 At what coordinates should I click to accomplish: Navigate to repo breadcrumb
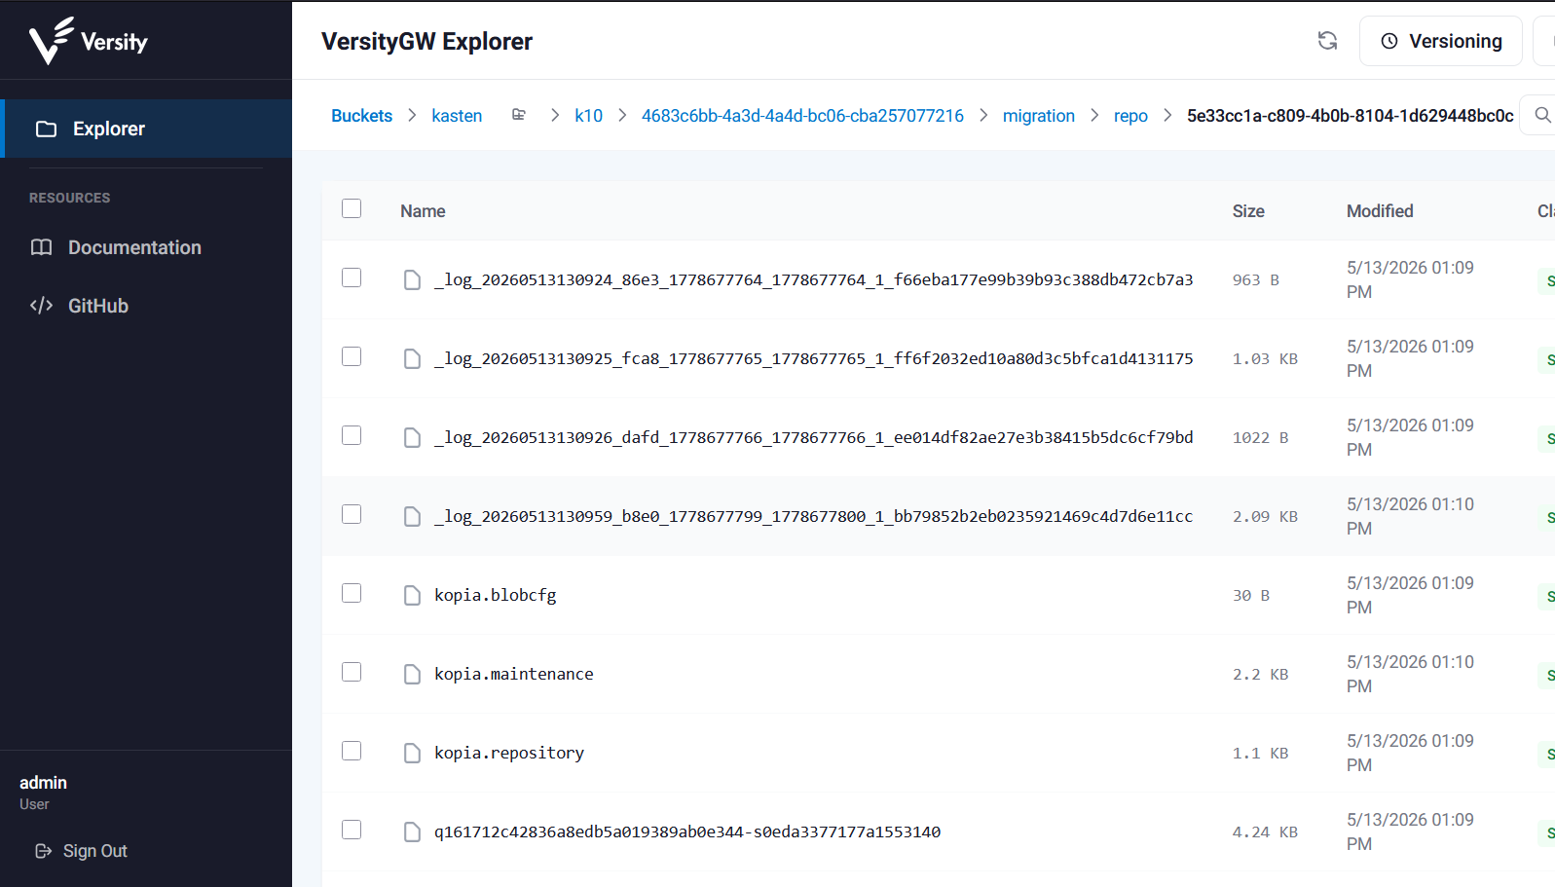point(1130,116)
